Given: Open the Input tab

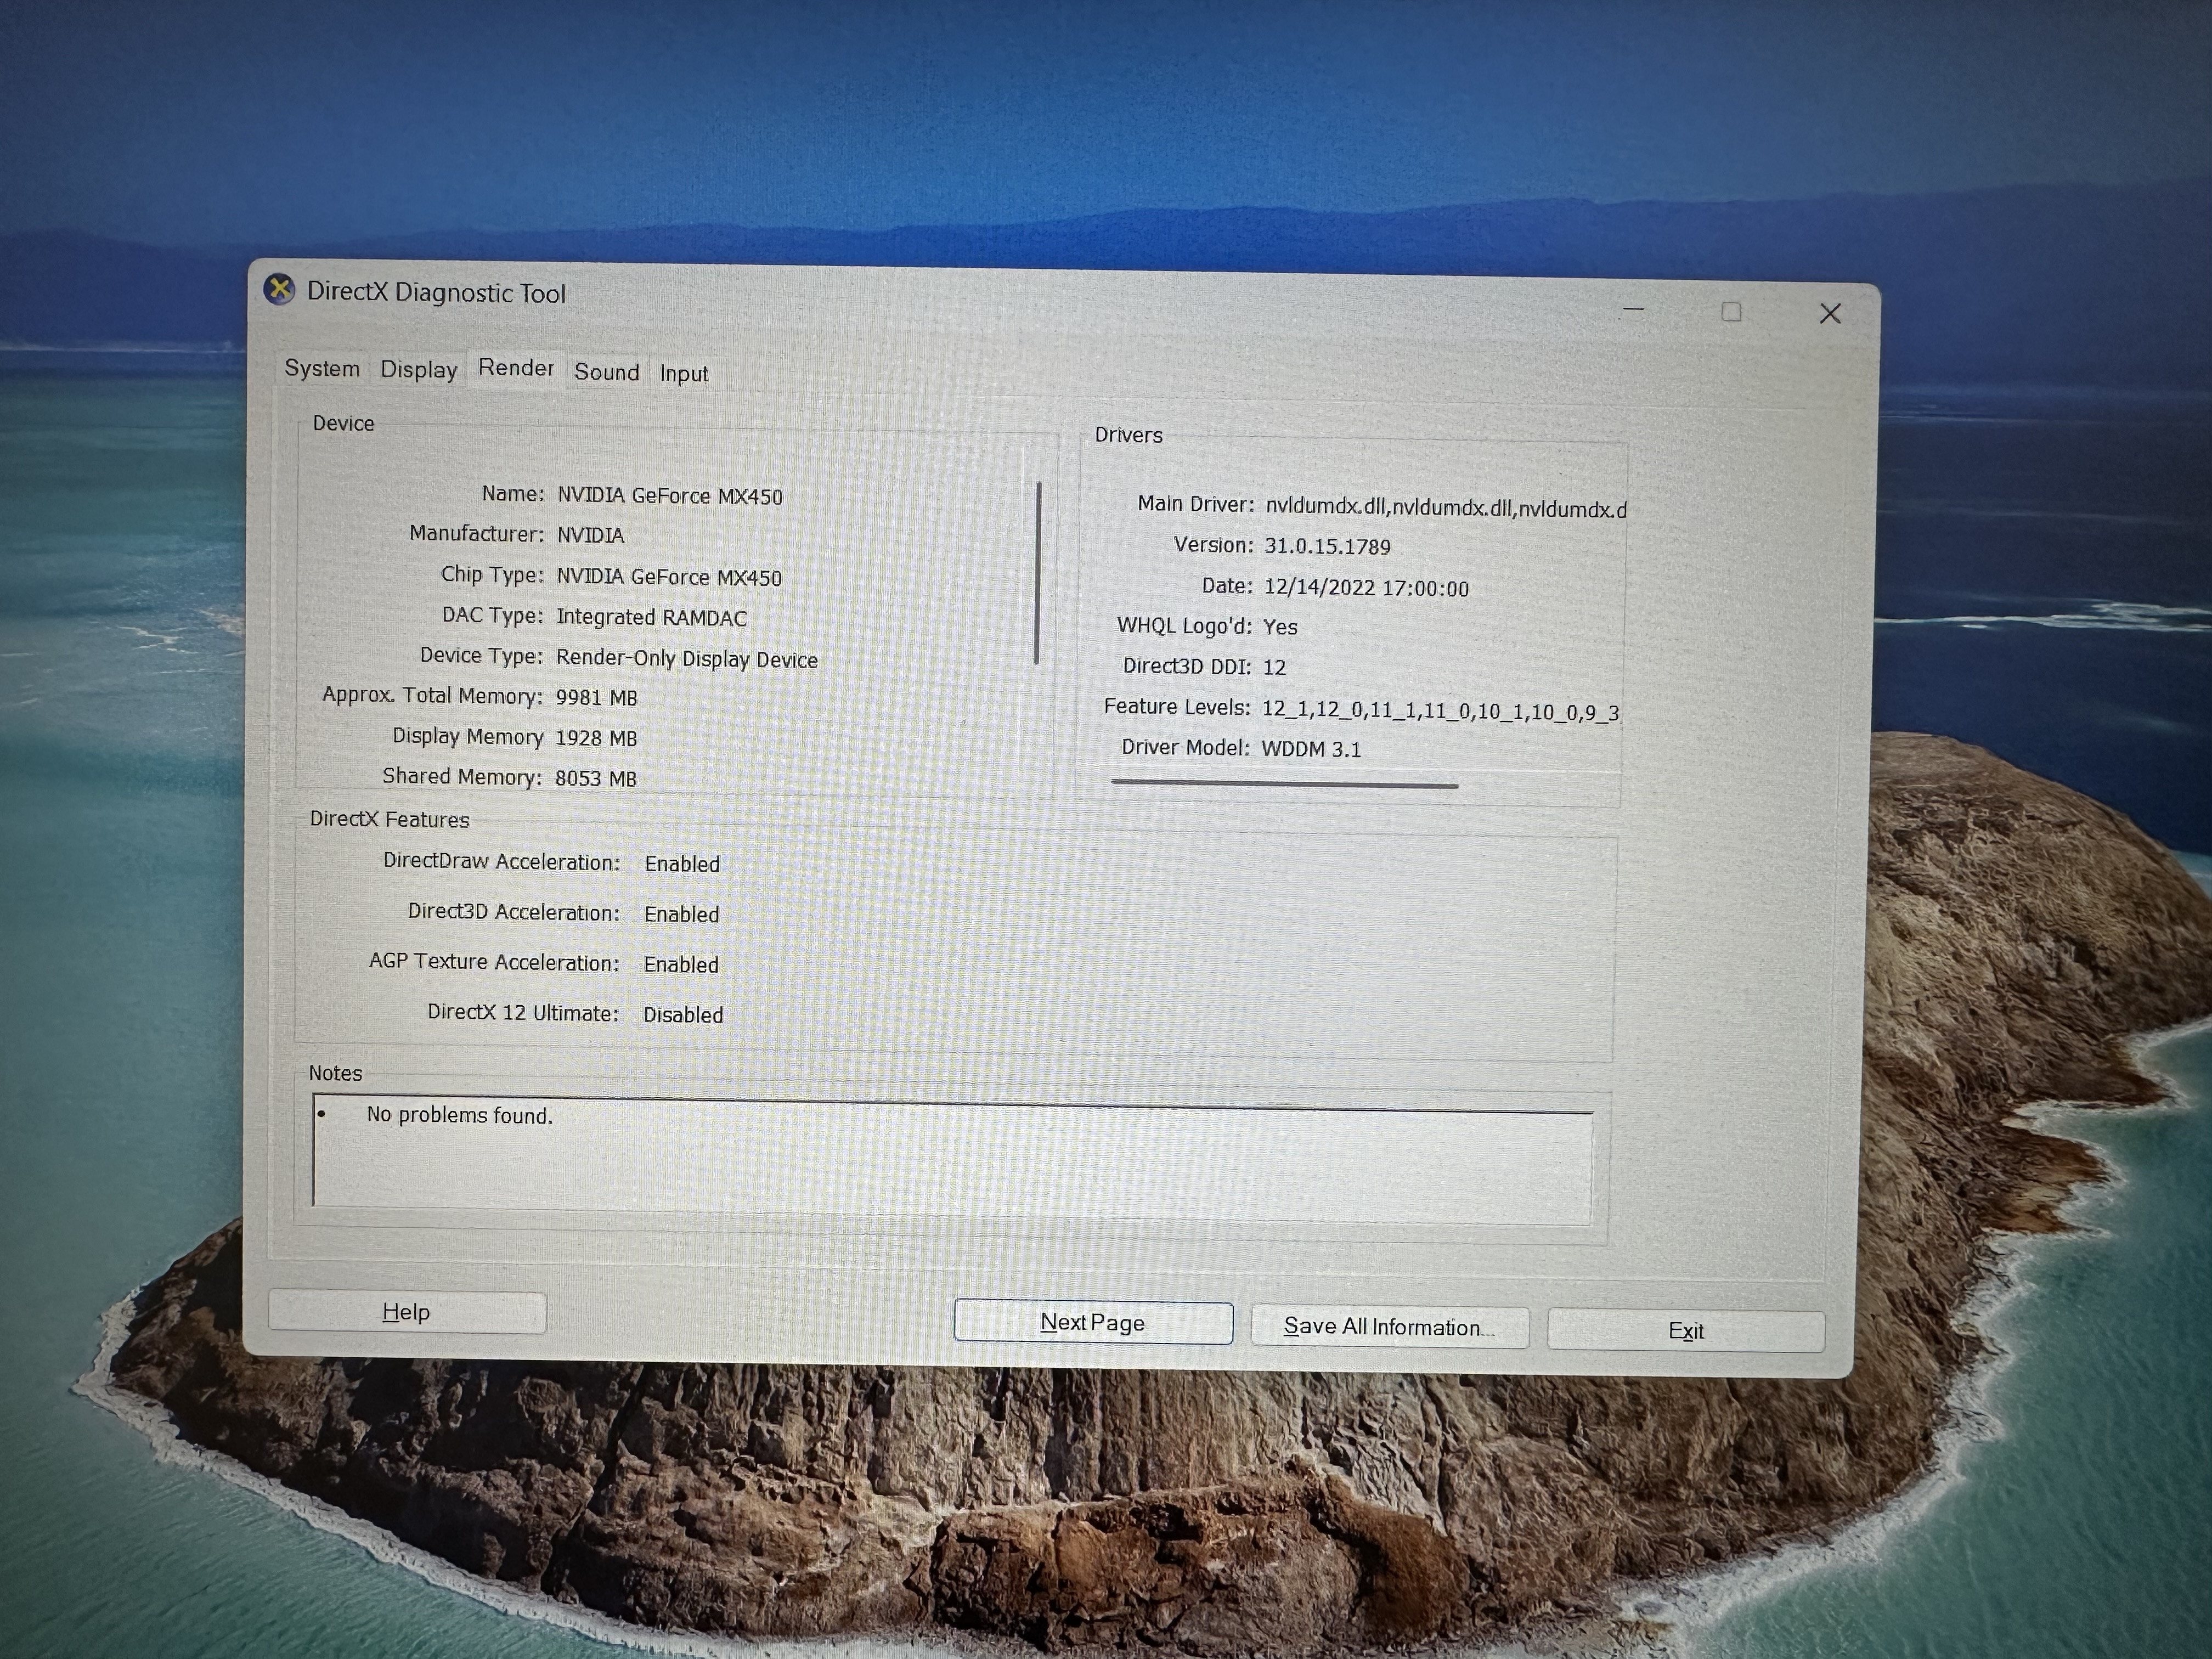Looking at the screenshot, I should 683,374.
